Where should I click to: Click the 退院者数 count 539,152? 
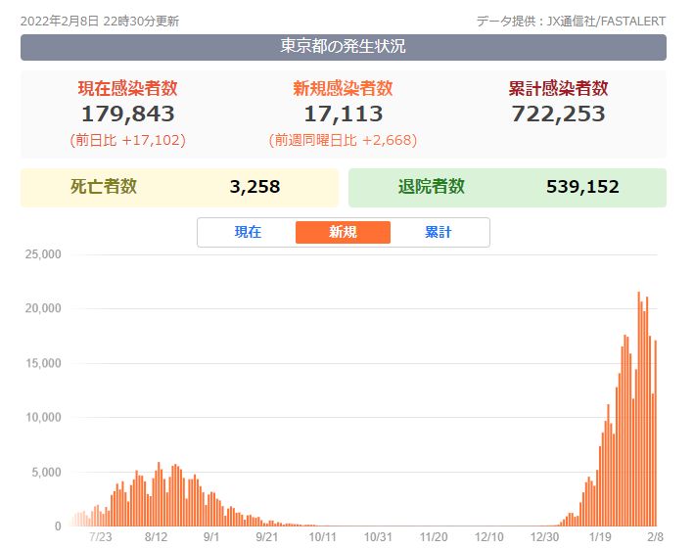pos(582,187)
